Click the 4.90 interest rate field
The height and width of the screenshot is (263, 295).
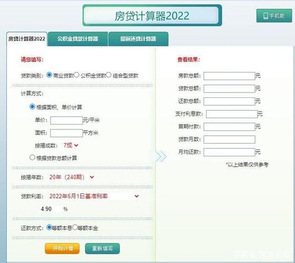pos(50,209)
